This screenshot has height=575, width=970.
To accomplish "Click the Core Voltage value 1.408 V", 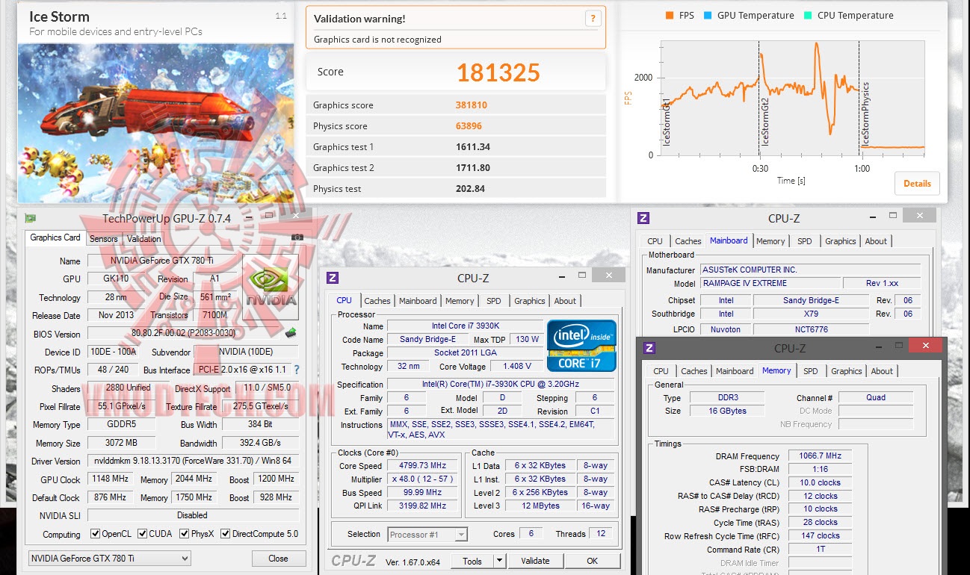I will [x=517, y=367].
